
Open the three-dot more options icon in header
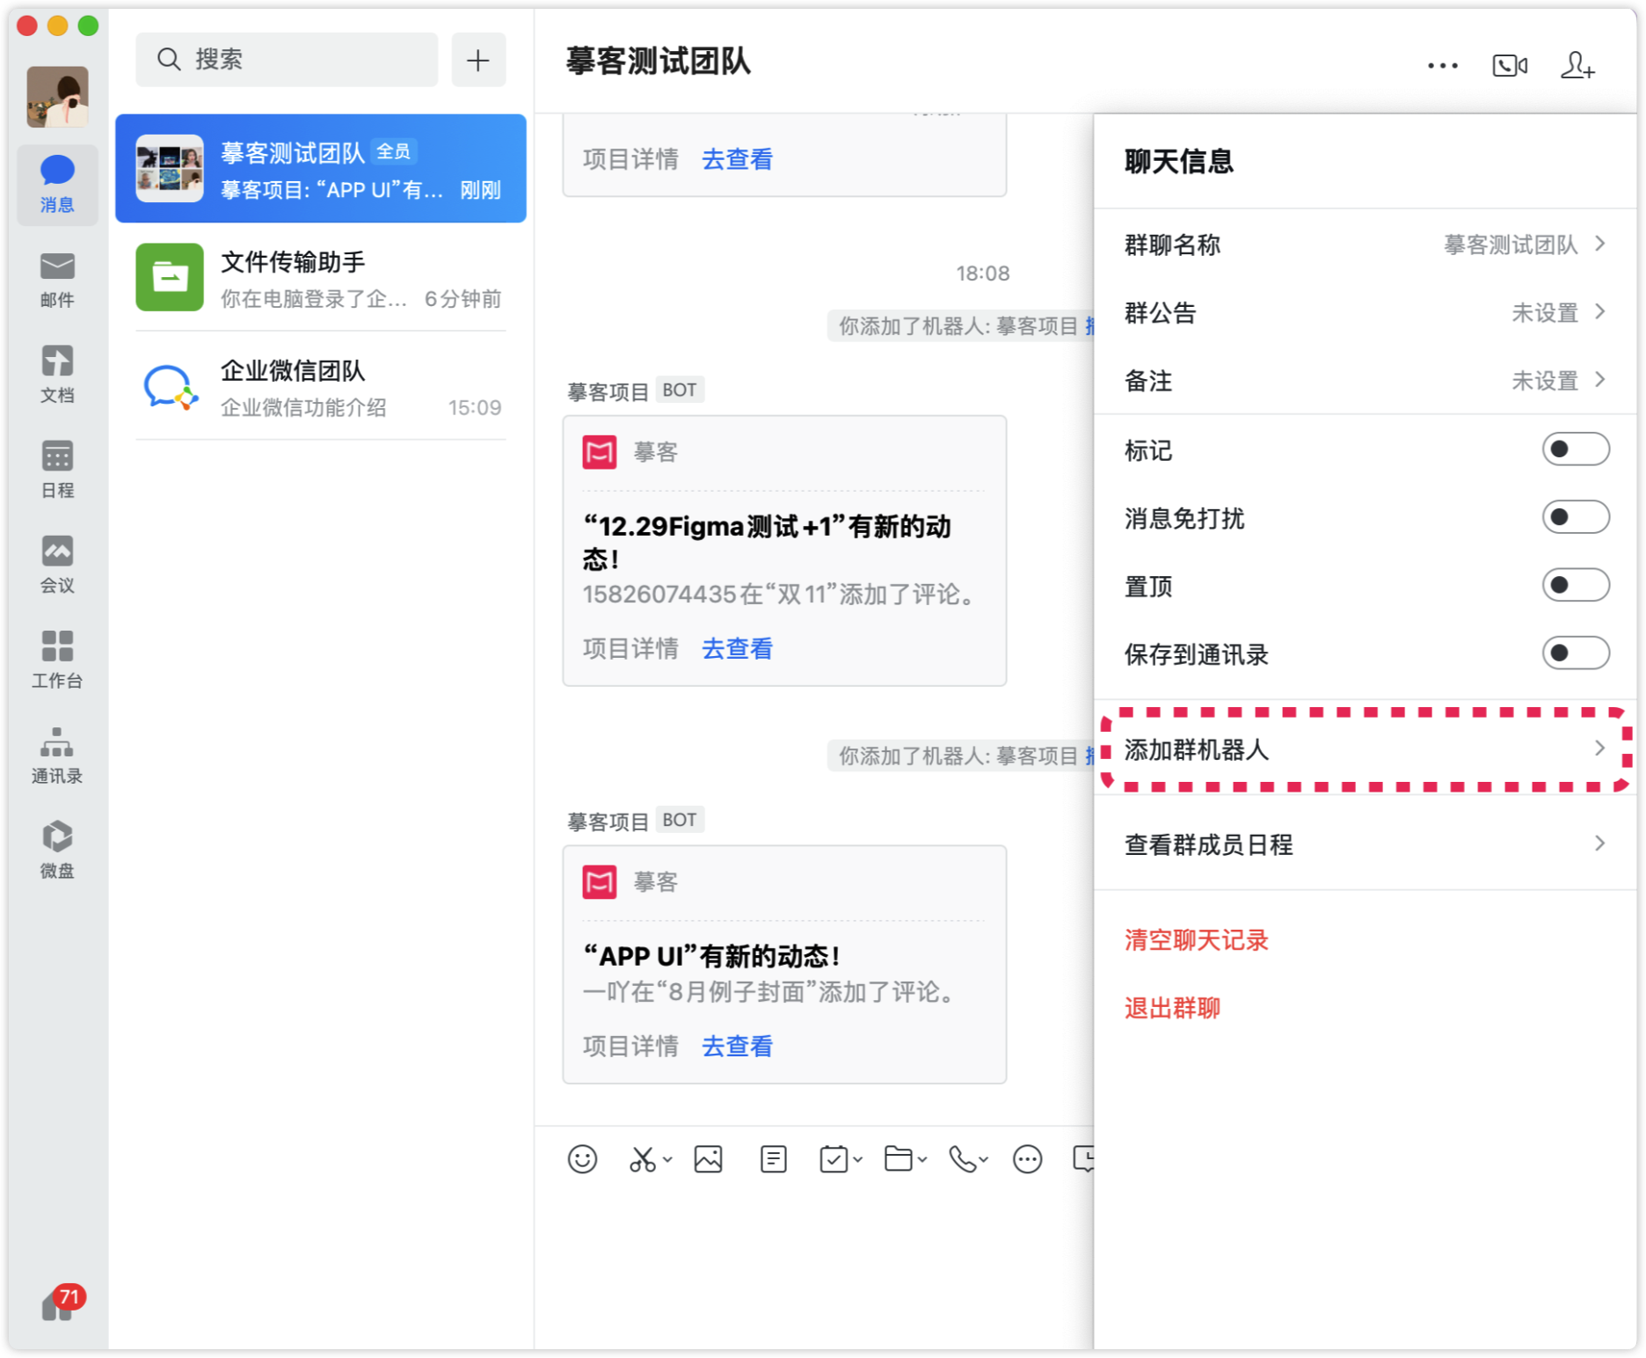tap(1442, 66)
